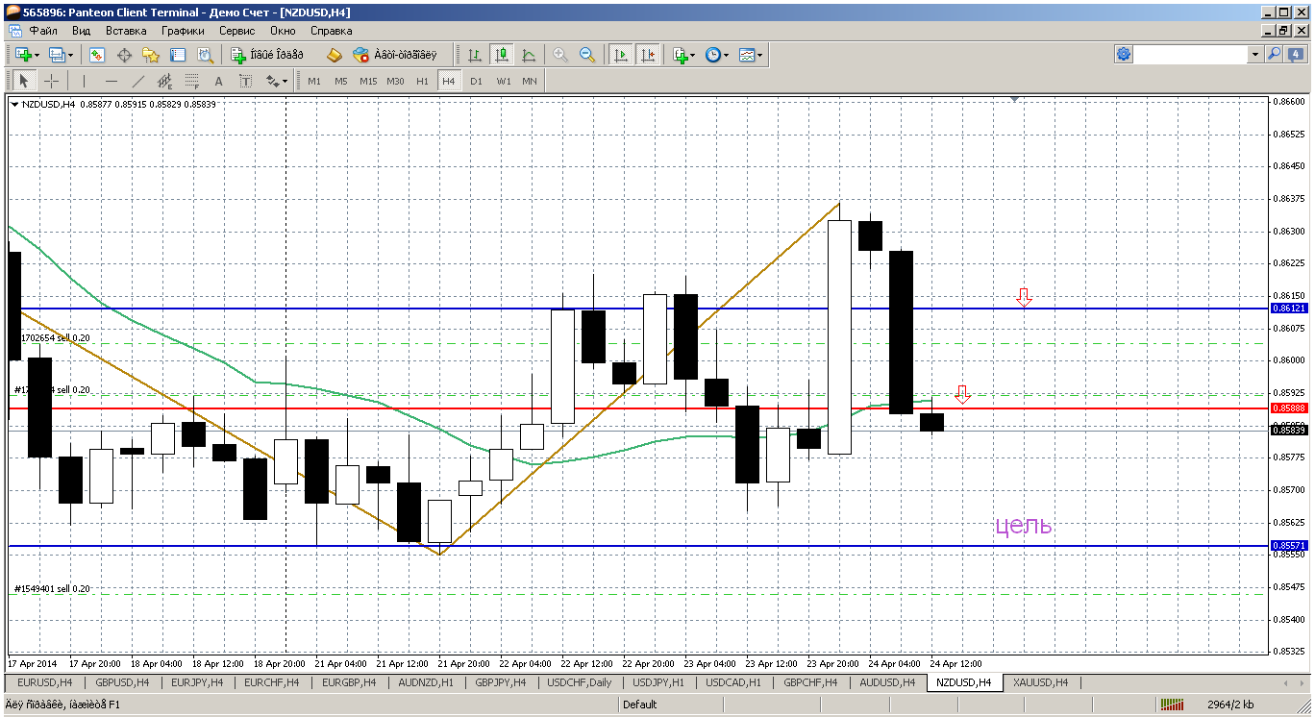Viewport: 1315px width, 717px height.
Task: Select the text label tool
Action: click(245, 82)
